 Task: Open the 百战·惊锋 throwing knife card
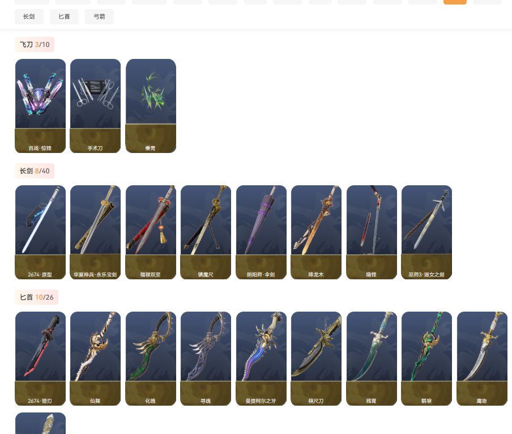point(40,106)
